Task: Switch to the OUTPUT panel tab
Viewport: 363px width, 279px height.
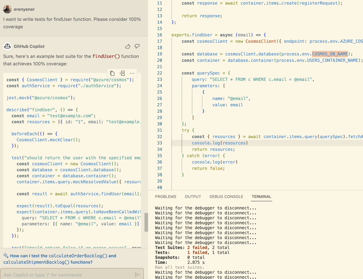Action: point(193,196)
